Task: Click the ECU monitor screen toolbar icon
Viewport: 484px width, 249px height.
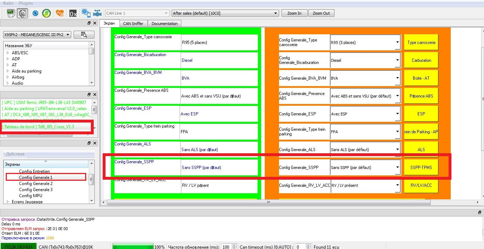Action: [x=10, y=13]
